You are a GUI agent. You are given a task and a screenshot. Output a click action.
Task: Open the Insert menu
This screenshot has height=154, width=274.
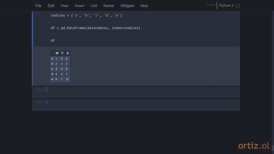click(80, 6)
